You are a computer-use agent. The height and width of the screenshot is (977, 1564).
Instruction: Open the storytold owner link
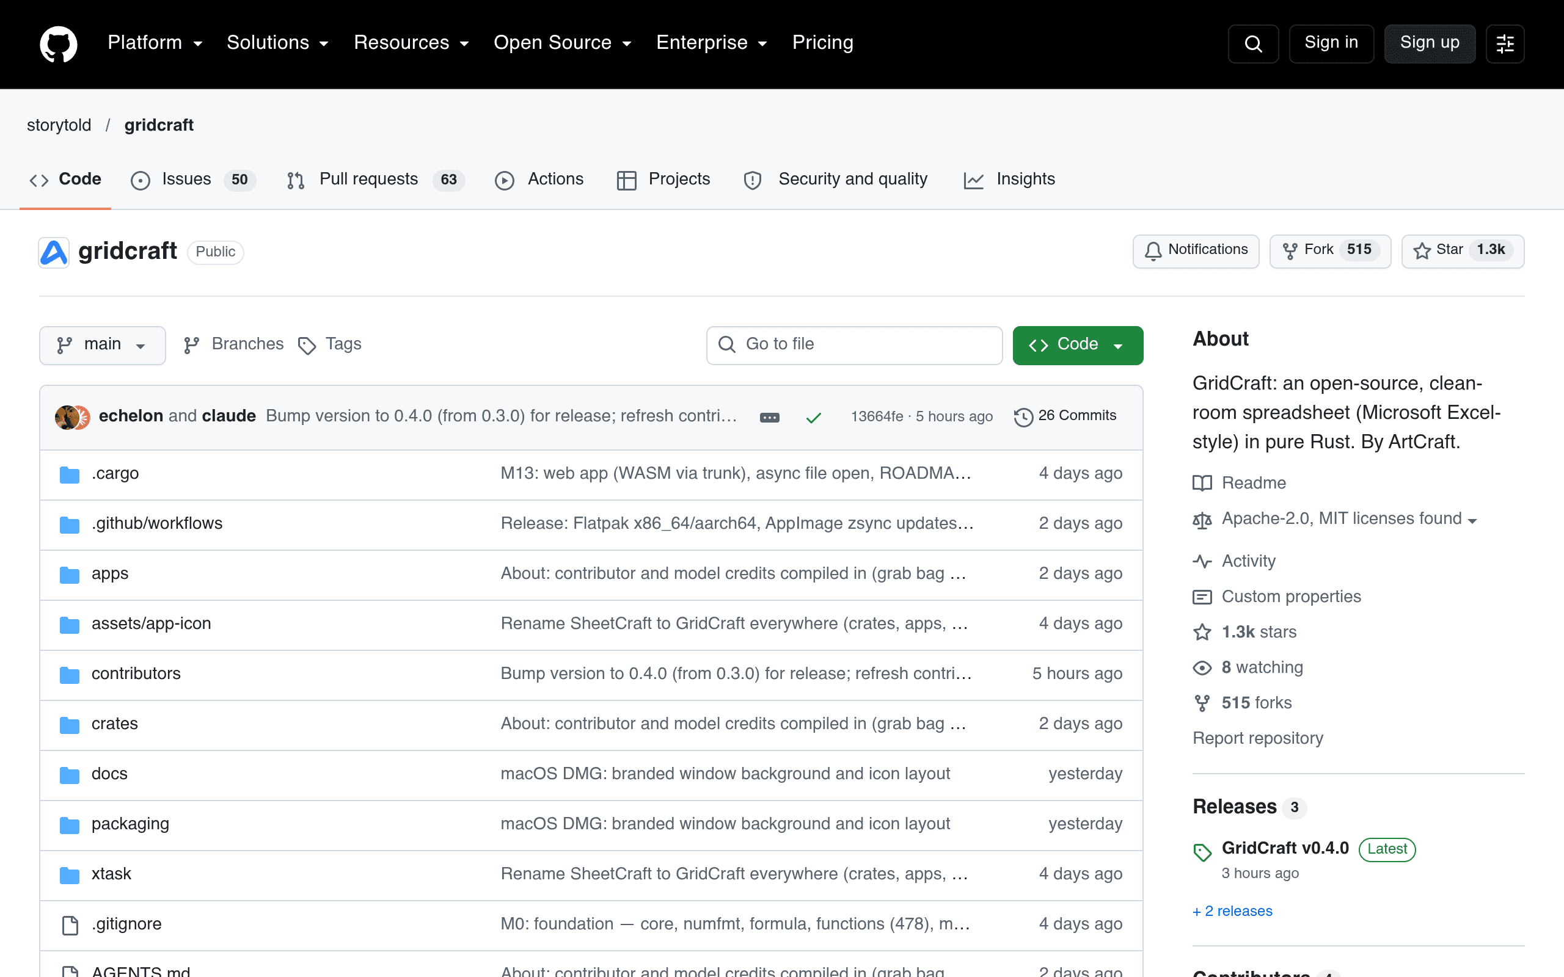point(59,125)
